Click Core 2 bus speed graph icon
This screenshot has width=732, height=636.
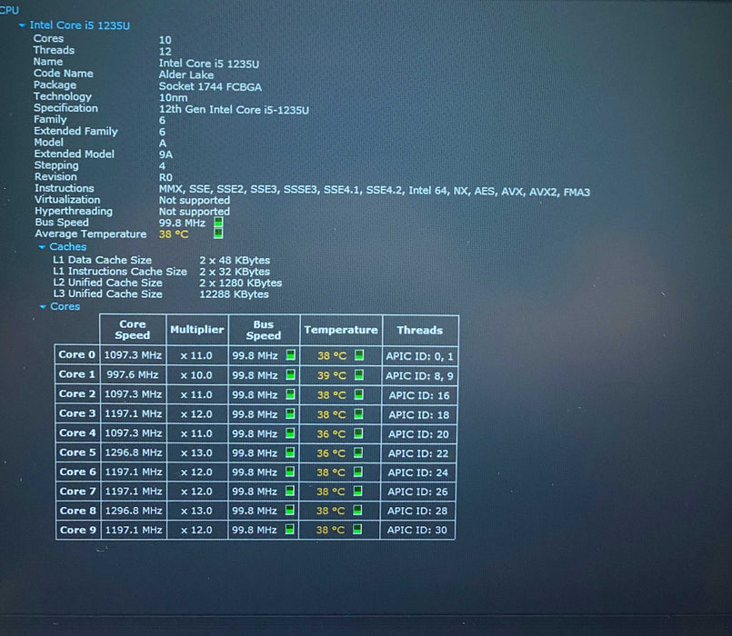pyautogui.click(x=290, y=394)
